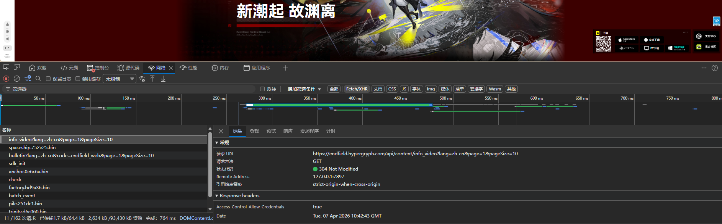Open DevTools help question mark

point(715,68)
